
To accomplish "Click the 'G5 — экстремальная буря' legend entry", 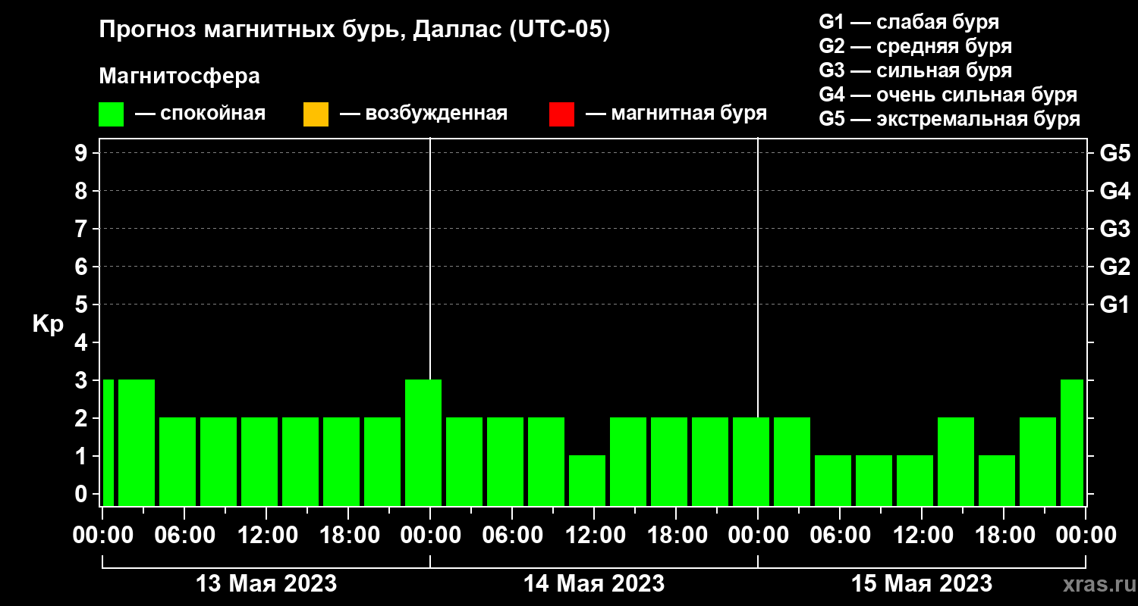I will [949, 120].
